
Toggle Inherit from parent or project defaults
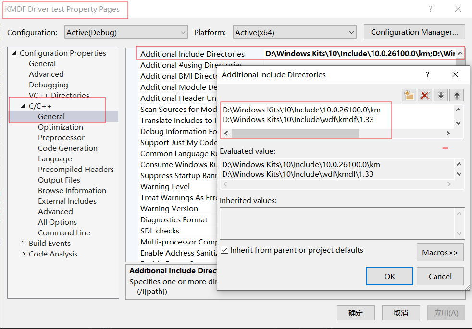[x=224, y=250]
